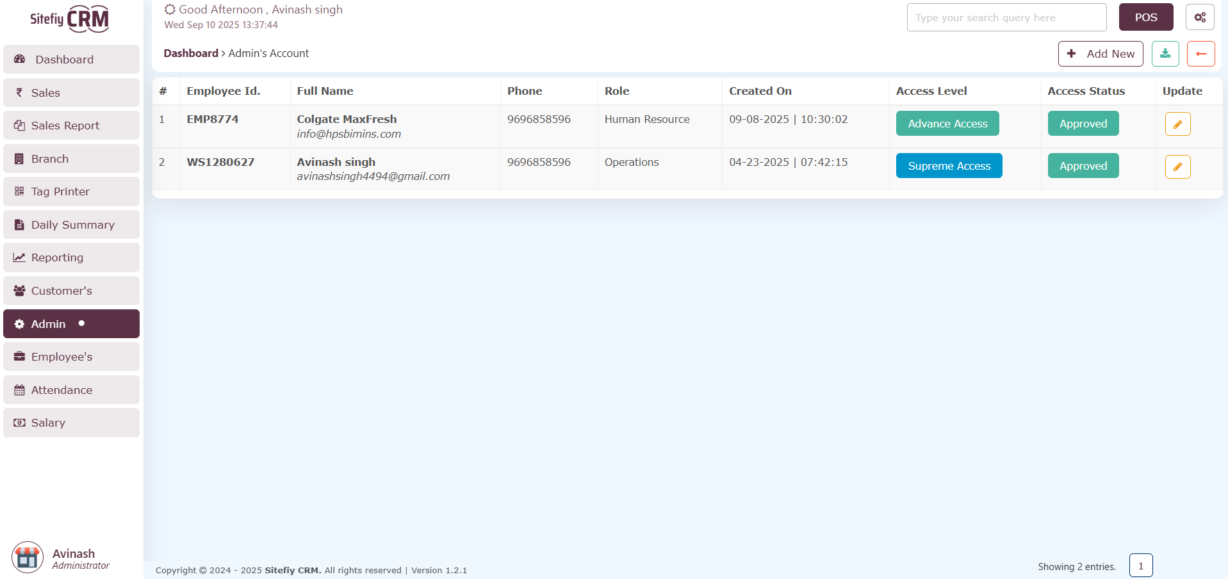This screenshot has height=579, width=1228.
Task: Click the POS button
Action: [1145, 17]
